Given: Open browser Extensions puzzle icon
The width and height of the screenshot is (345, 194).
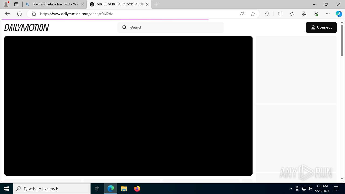Looking at the screenshot, I should click(x=267, y=14).
